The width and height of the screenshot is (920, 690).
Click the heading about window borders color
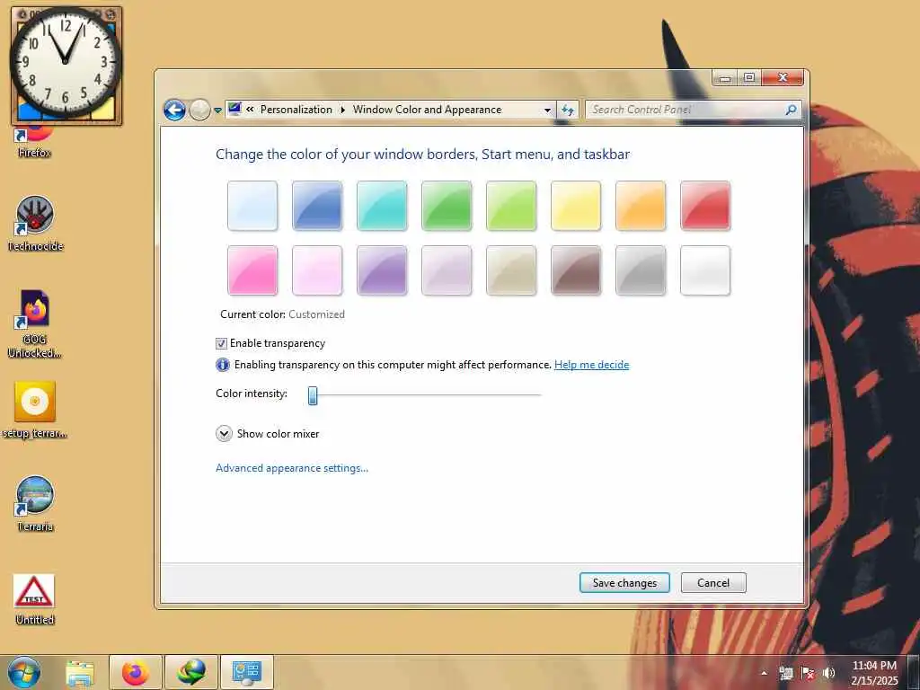coord(422,155)
